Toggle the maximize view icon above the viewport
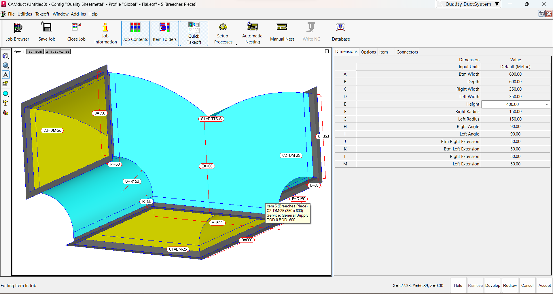The width and height of the screenshot is (553, 294). (x=327, y=51)
